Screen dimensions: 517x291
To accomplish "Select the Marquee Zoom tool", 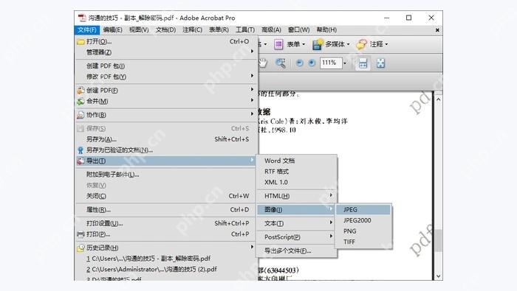I will click(281, 63).
